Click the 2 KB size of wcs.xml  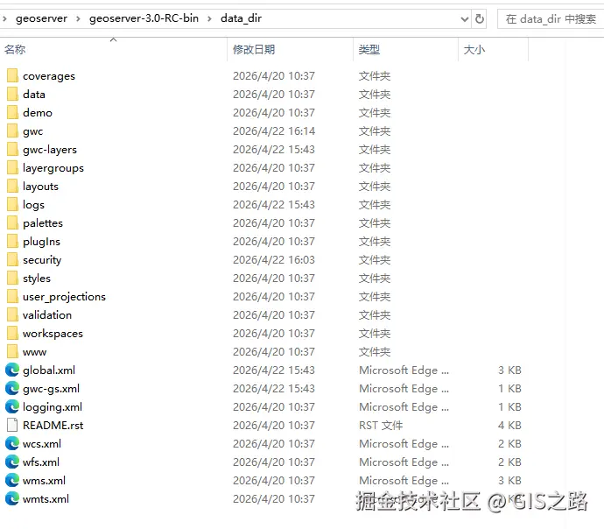tap(509, 444)
